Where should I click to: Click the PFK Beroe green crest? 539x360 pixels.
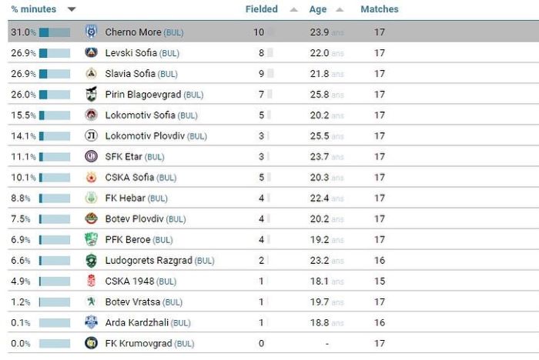tap(91, 239)
